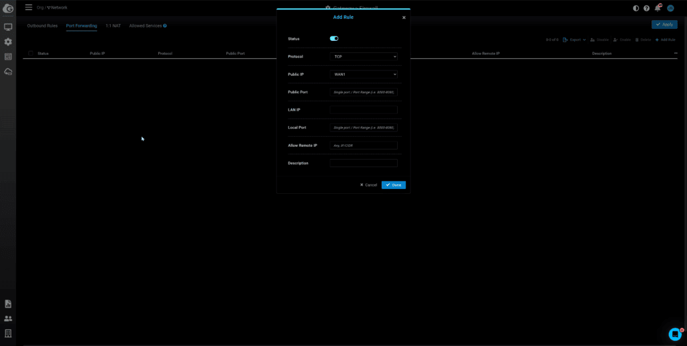687x346 pixels.
Task: Click the users icon in bottom sidebar
Action: [8, 319]
